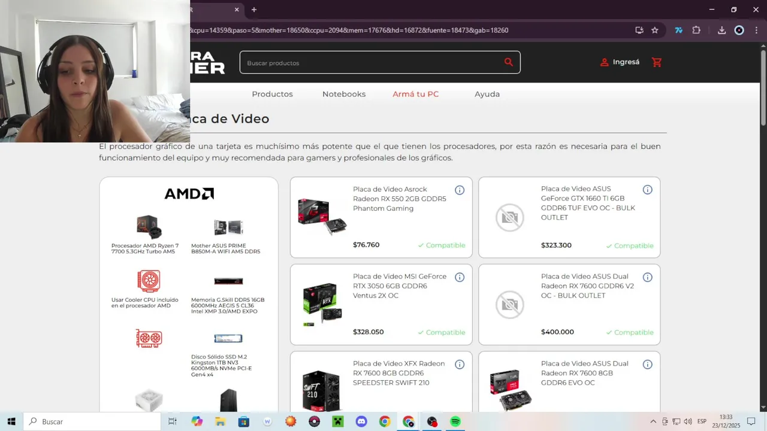Select the Armá tu PC menu item

pyautogui.click(x=416, y=94)
